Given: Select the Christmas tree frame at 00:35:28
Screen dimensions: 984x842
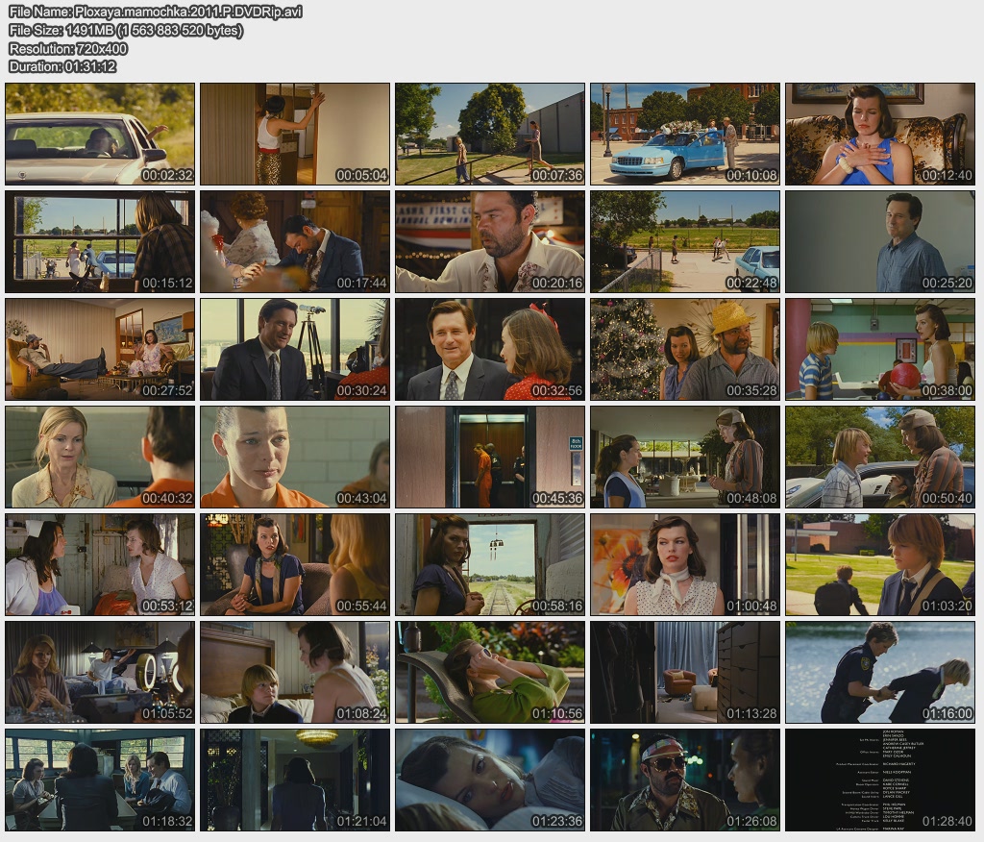Looking at the screenshot, I should (x=685, y=349).
